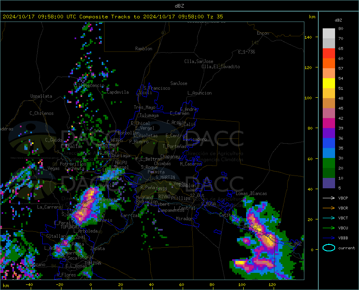
Task: Click the Uspallata place label
Action: tap(41, 96)
